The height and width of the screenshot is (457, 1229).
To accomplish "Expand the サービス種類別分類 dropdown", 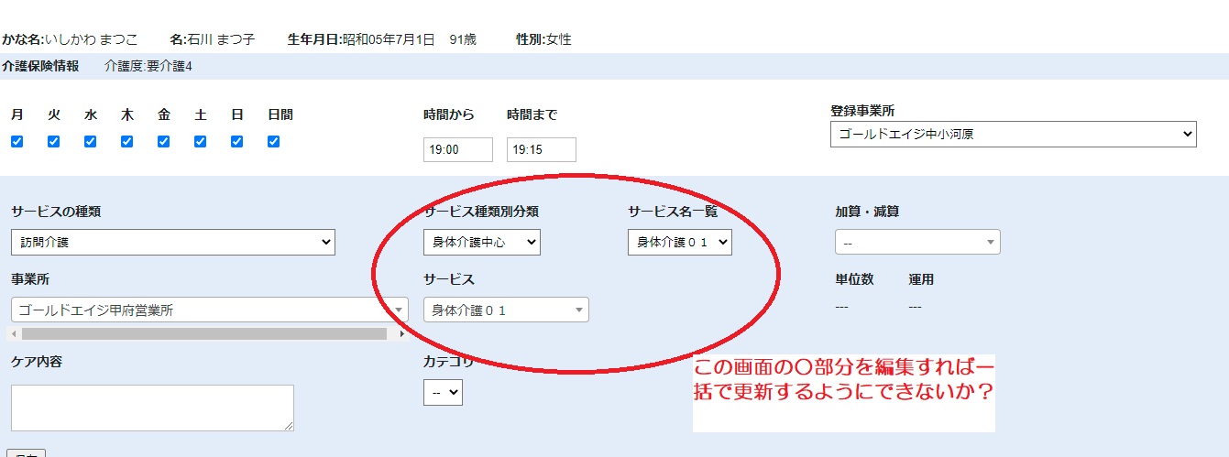I will coord(481,243).
